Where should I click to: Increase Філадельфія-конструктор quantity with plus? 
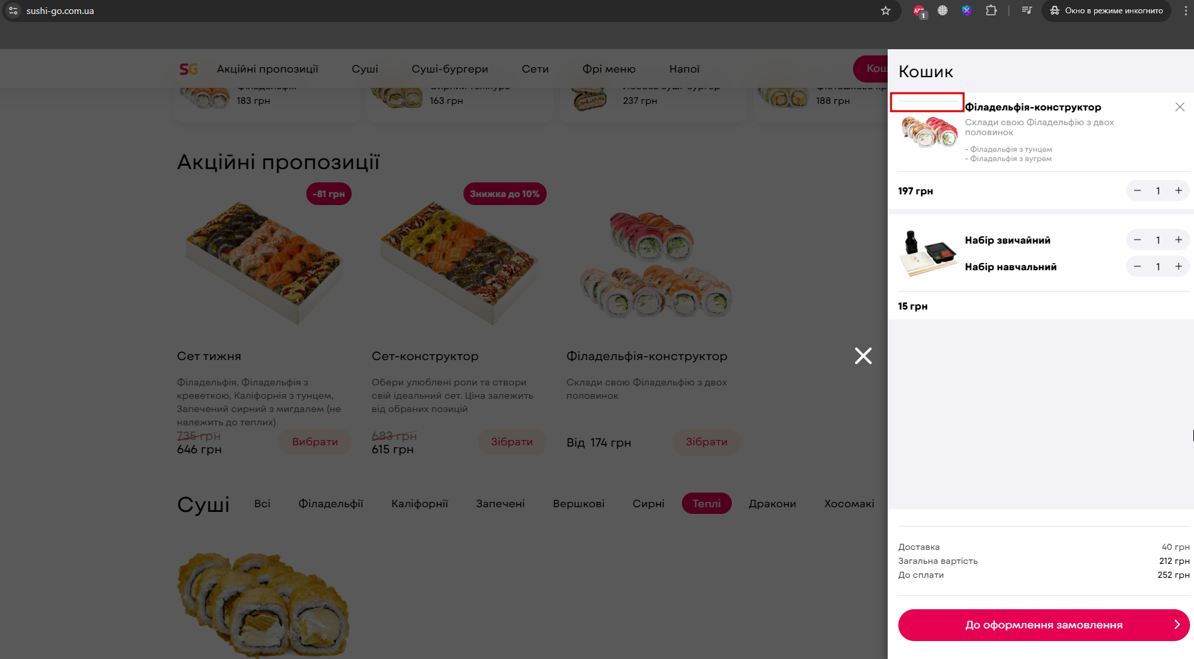click(1178, 191)
